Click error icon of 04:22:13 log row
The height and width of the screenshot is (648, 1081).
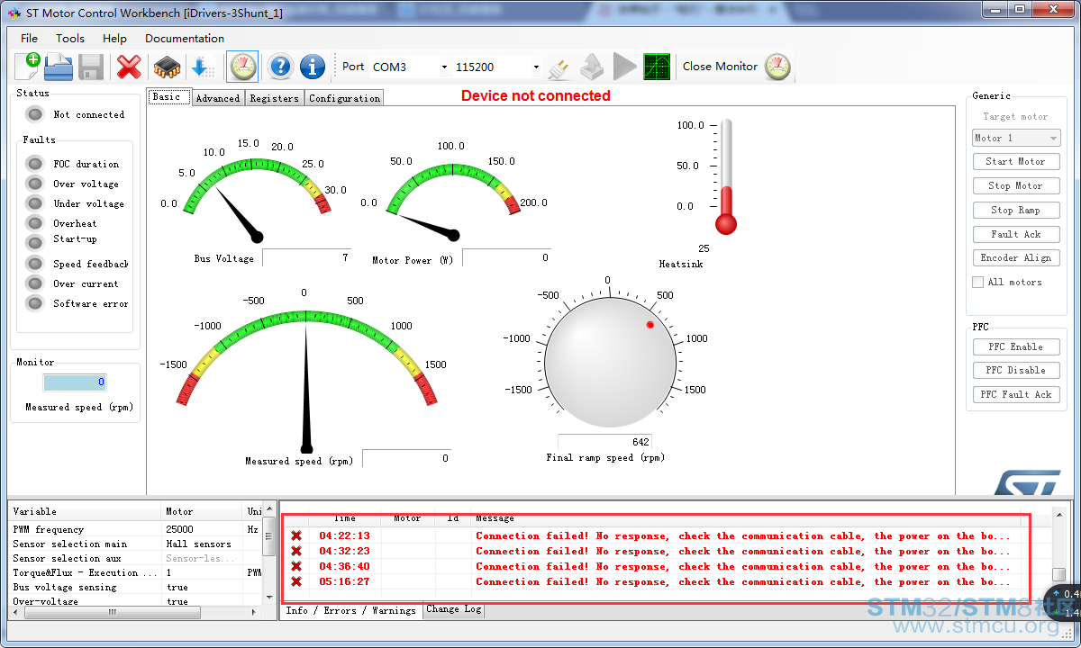click(296, 535)
